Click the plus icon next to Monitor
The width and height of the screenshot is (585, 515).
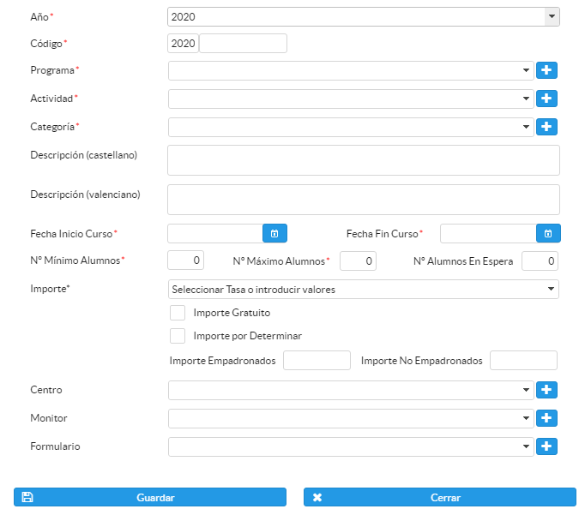[x=546, y=418]
